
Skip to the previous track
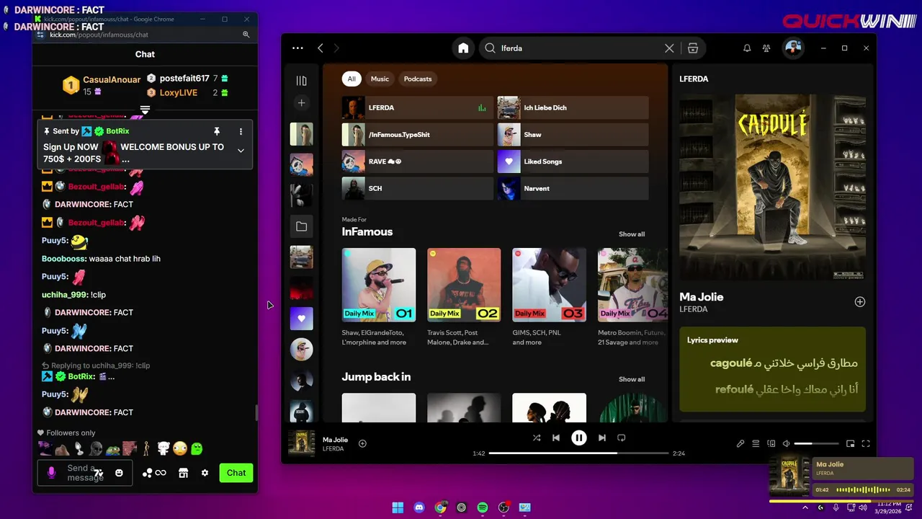click(556, 438)
